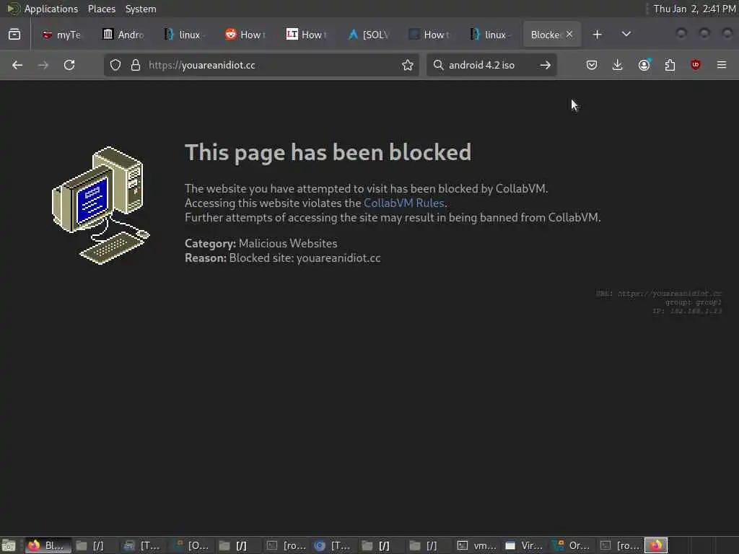Open the 'Vir...' taskbar window
Viewport: 739px width, 554px height.
[x=525, y=545]
